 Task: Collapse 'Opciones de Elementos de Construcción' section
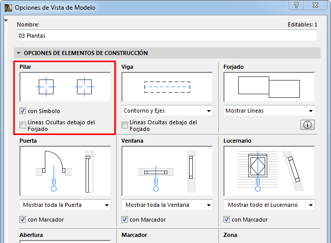coord(19,53)
